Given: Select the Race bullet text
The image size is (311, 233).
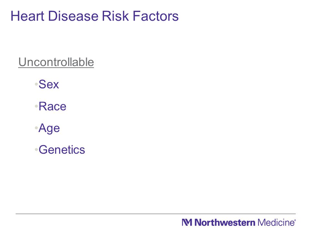Looking at the screenshot, I should pyautogui.click(x=52, y=106).
